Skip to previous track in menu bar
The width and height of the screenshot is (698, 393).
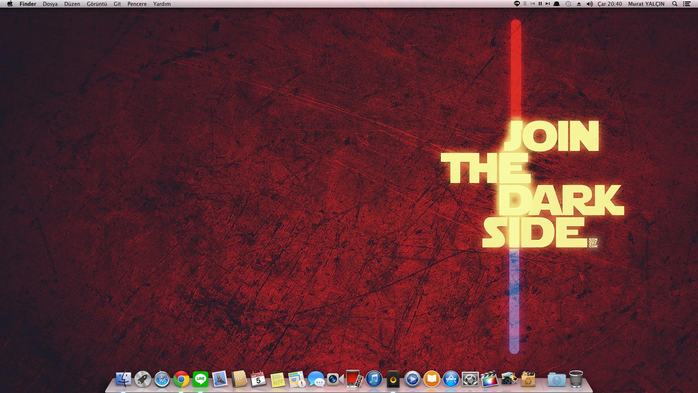(x=533, y=4)
